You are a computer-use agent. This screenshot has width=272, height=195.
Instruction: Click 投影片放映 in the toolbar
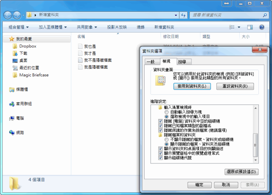(x=117, y=27)
